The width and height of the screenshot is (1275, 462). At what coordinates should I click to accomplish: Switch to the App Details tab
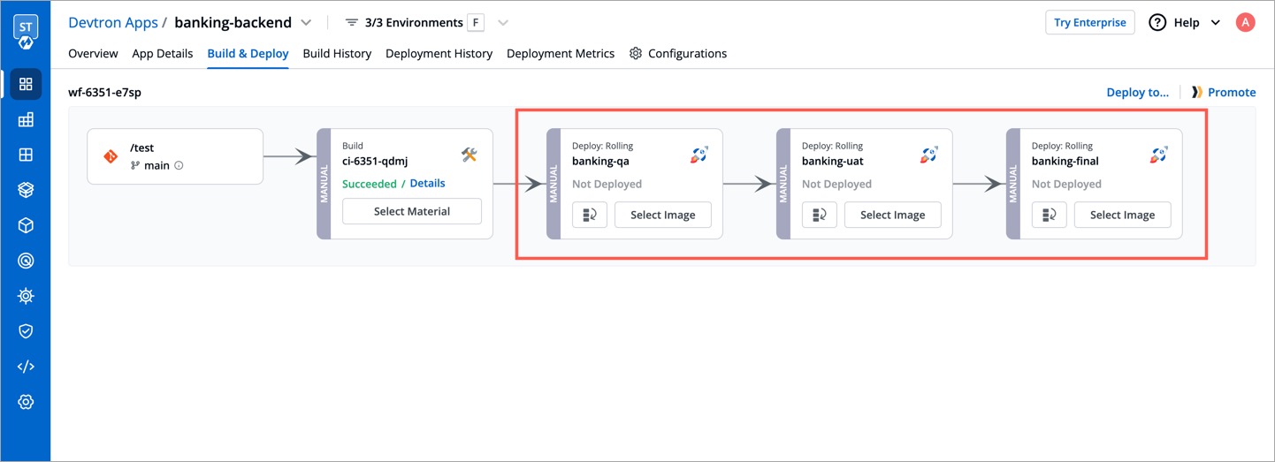click(163, 53)
